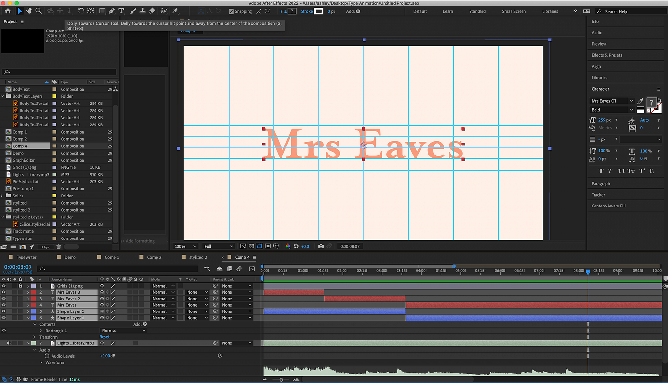Select the Roto Brush tool

[x=165, y=11]
